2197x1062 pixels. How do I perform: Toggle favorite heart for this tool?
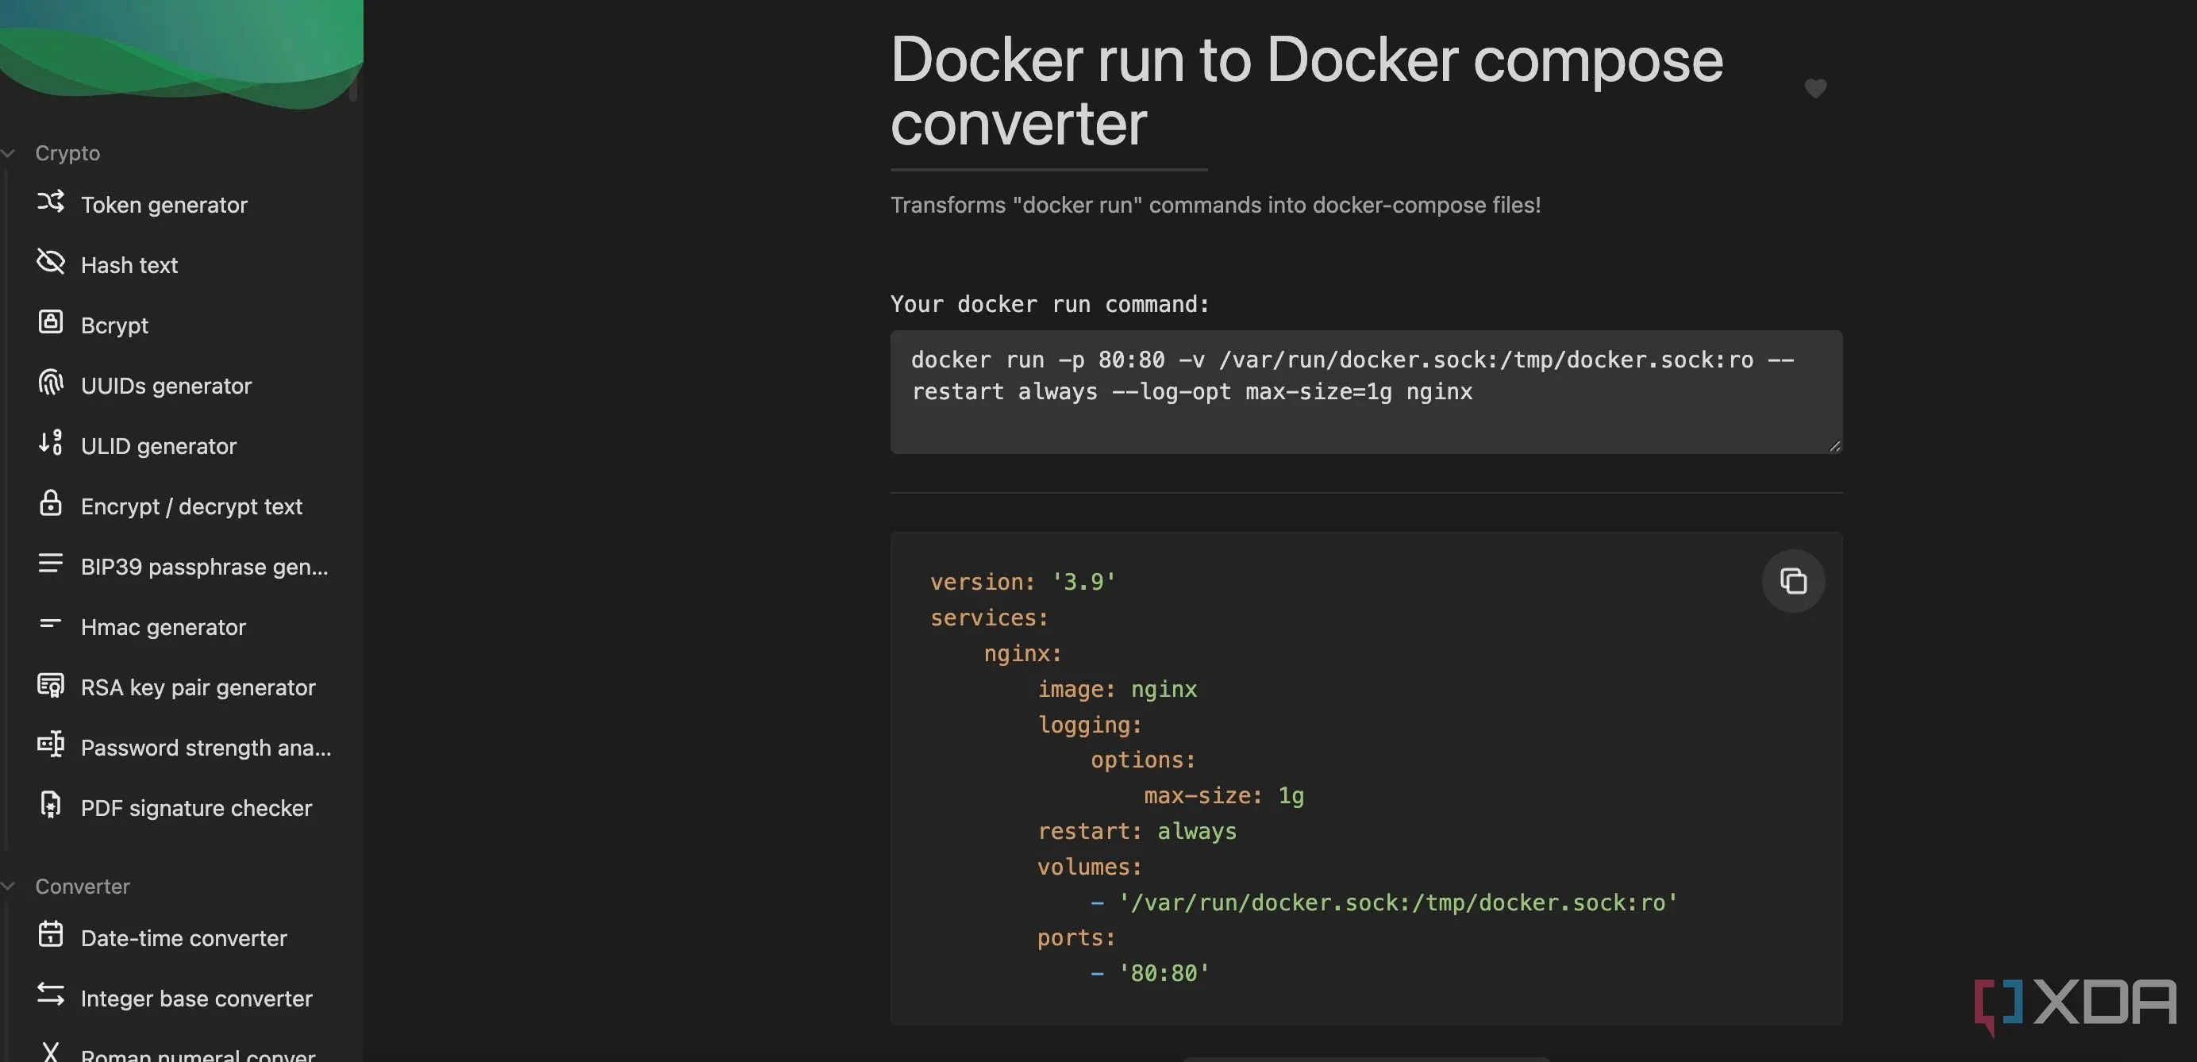[x=1815, y=89]
